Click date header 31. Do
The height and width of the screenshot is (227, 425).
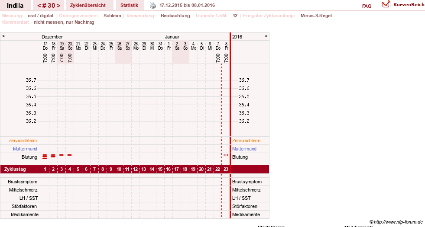click(160, 46)
